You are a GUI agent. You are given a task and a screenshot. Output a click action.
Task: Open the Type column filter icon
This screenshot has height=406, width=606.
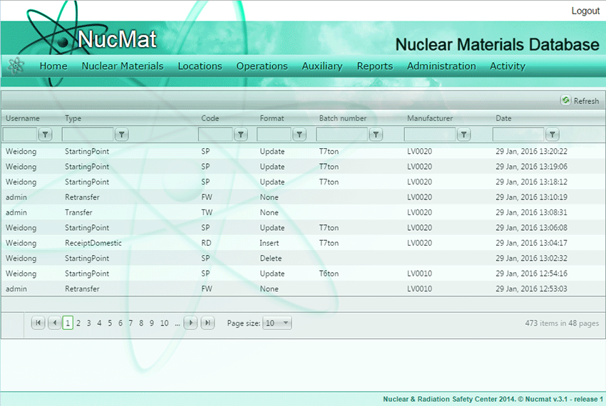tap(121, 134)
